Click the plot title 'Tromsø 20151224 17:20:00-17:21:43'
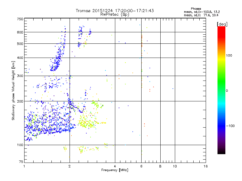 click(115, 11)
